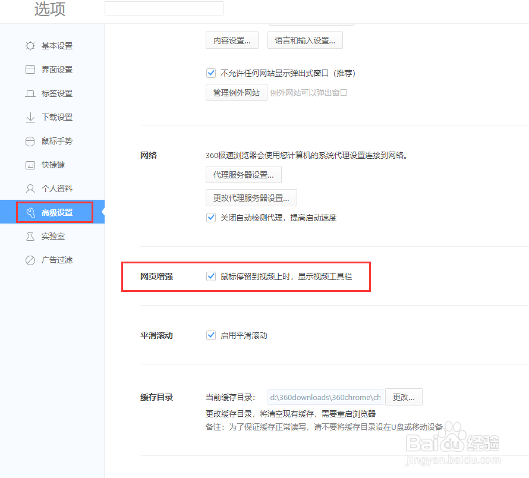529x478 pixels.
Task: Open 实验室 in the sidebar
Action: coord(52,236)
